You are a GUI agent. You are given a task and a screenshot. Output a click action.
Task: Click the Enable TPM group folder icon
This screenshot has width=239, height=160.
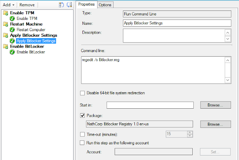pos(5,13)
